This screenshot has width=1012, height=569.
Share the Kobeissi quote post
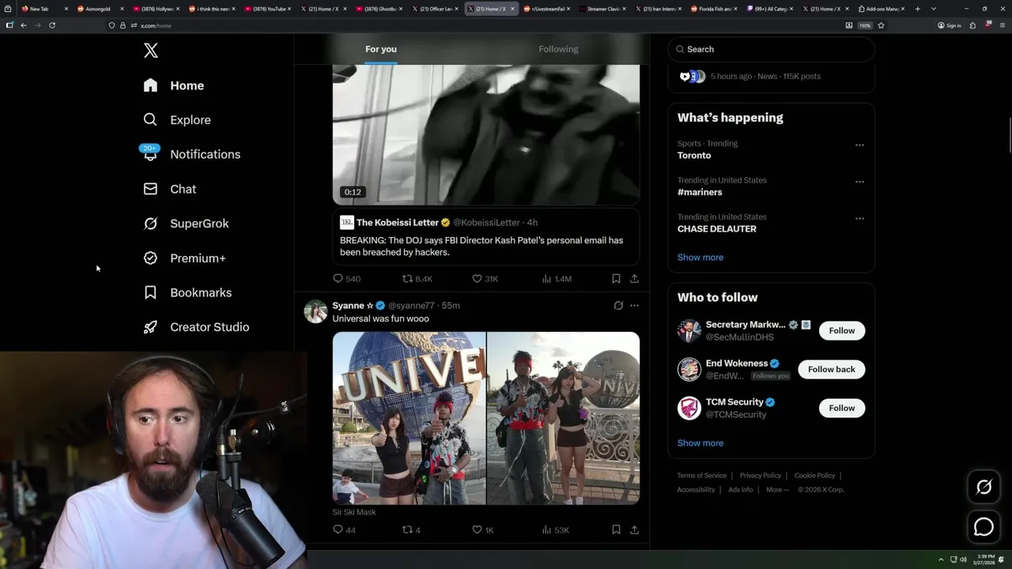click(634, 279)
